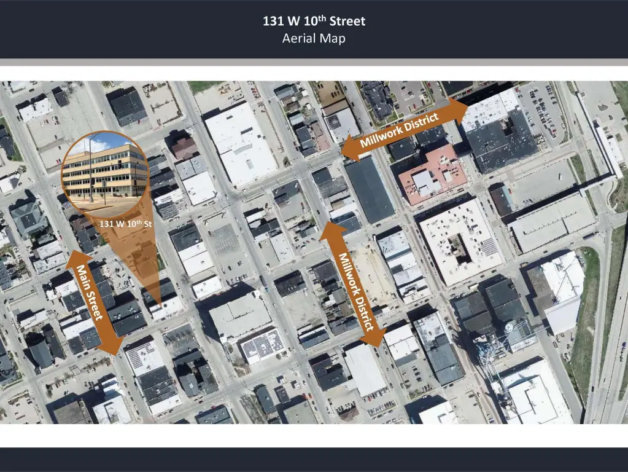Click the upper arrowhead of Main Street arrow
This screenshot has height=472, width=628.
coord(73,257)
